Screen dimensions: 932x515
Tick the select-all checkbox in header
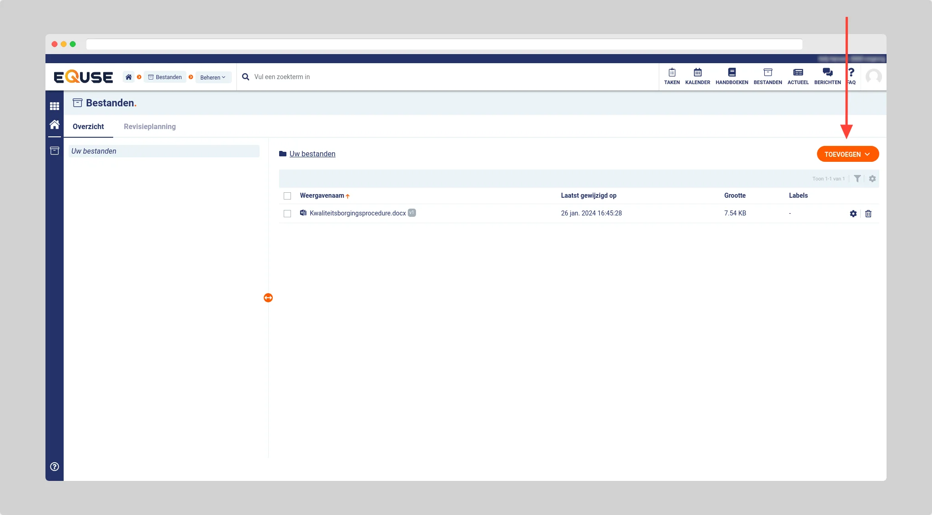click(287, 196)
